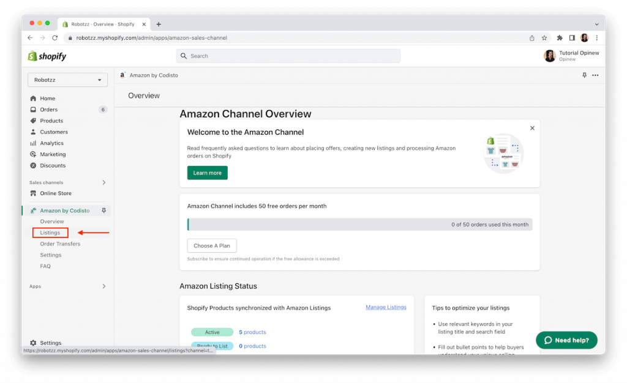Viewport: 627px width, 383px height.
Task: Close the Robotzz Overview tab
Action: pos(144,24)
